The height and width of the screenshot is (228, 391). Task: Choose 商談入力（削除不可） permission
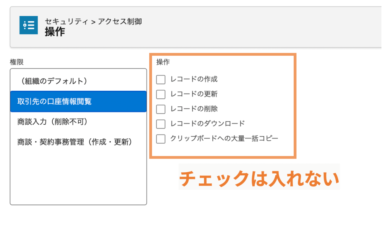(x=78, y=122)
